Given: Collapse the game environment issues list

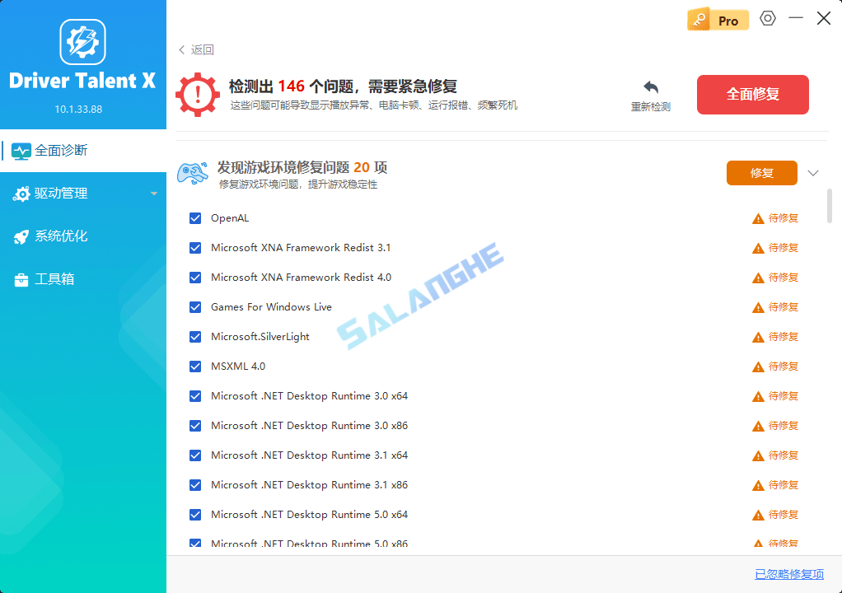Looking at the screenshot, I should click(813, 173).
